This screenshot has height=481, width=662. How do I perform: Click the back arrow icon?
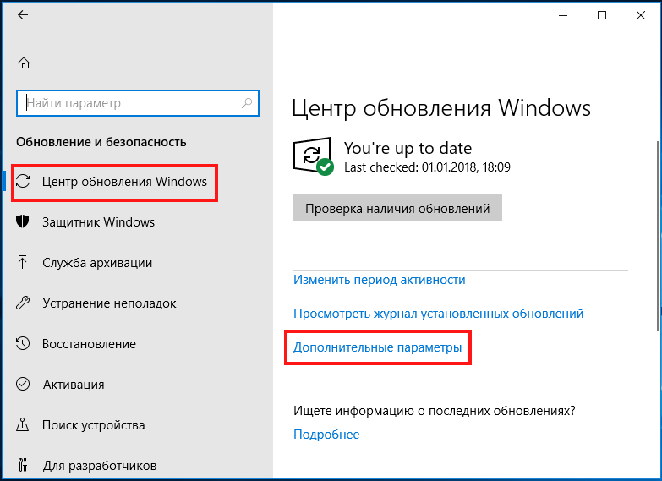click(23, 15)
